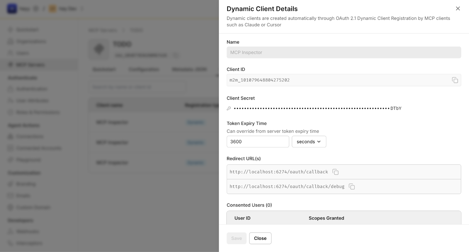The image size is (469, 252).
Task: Click the Client ID label
Action: click(x=236, y=69)
